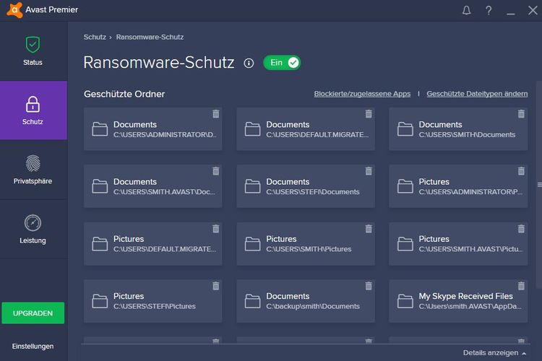Click Schutz in the breadcrumb path
542x361 pixels.
pos(95,37)
